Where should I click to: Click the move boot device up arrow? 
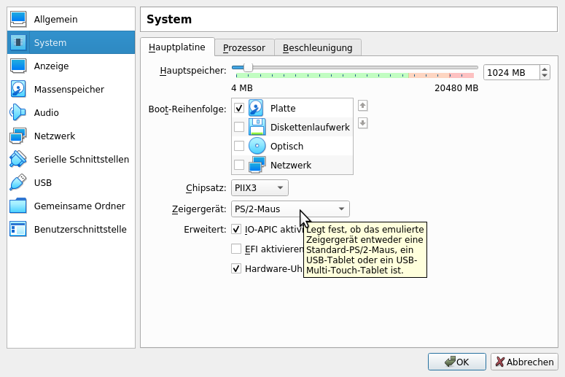[x=362, y=106]
